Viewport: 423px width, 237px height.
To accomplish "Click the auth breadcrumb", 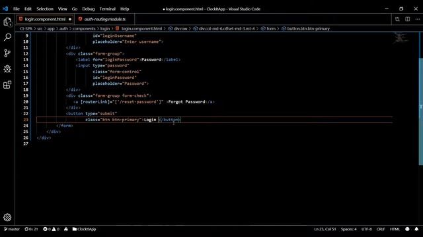I will click(x=63, y=28).
